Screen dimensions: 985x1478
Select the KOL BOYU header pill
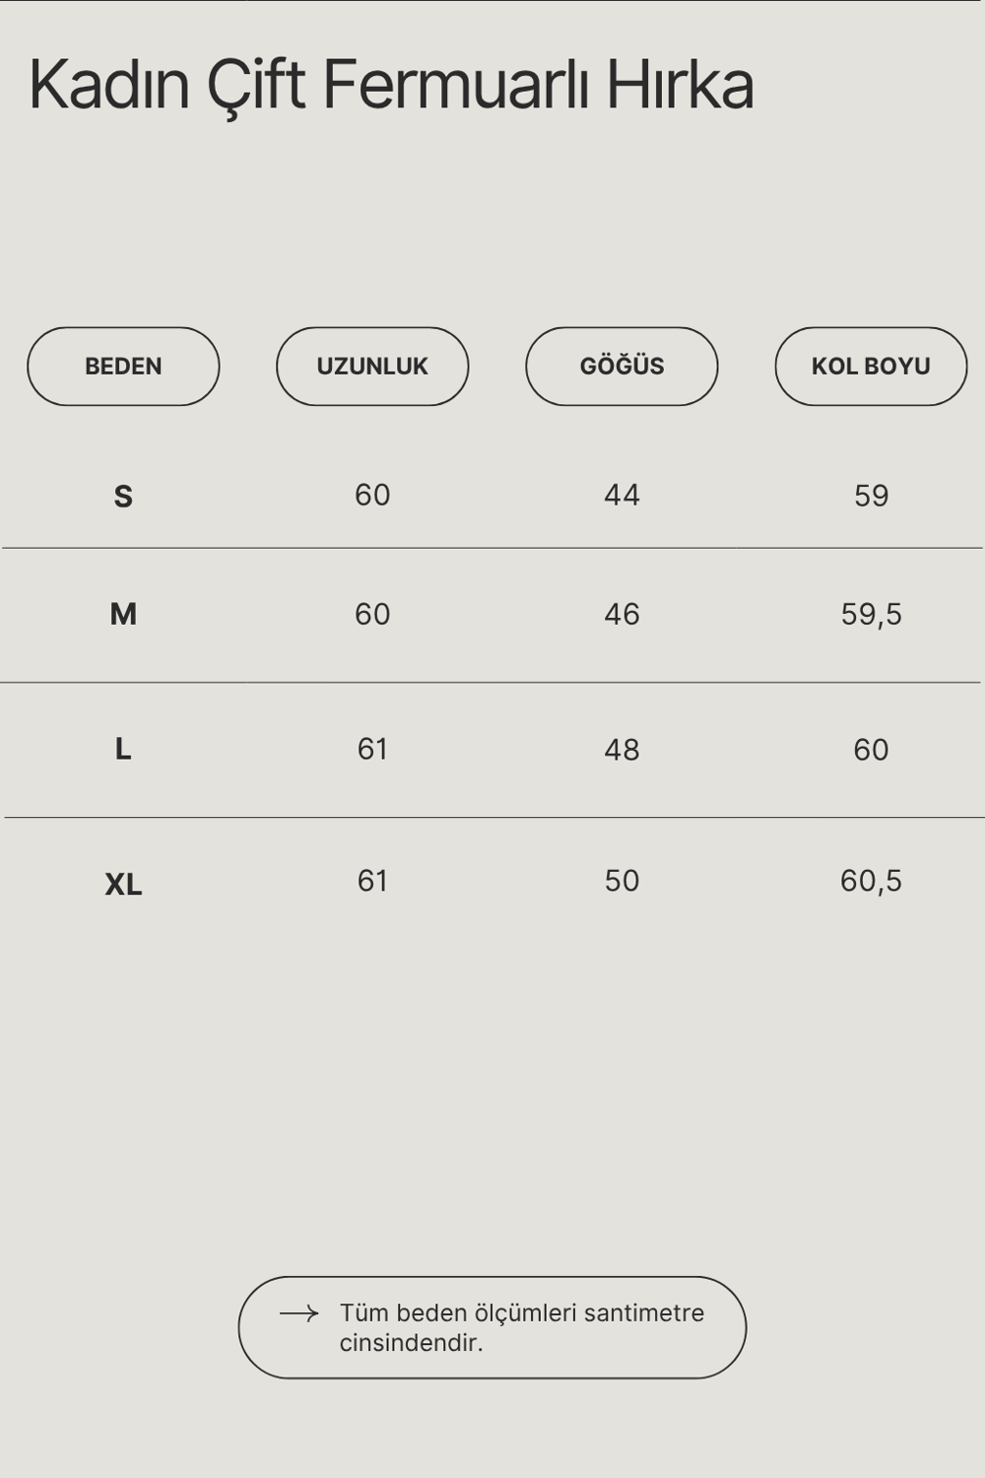coord(871,367)
